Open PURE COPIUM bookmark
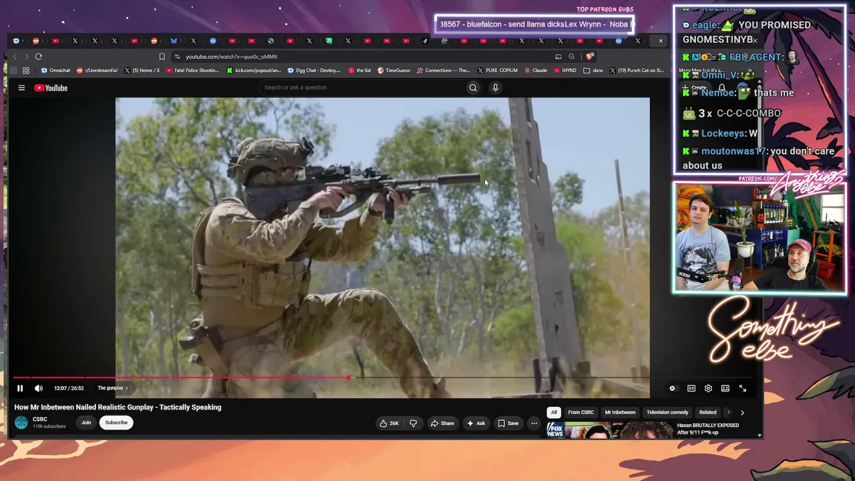Image resolution: width=855 pixels, height=481 pixels. [x=498, y=70]
